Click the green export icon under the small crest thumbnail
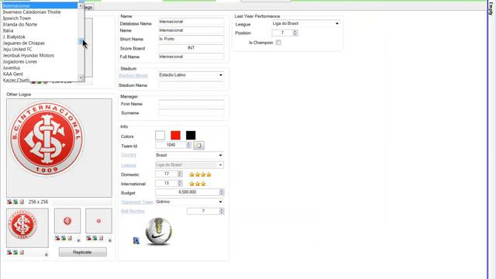Viewport: 496px width, 279px height. click(x=64, y=238)
